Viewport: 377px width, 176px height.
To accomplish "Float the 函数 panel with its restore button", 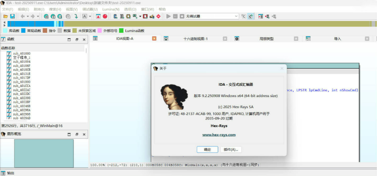I will tap(77, 39).
